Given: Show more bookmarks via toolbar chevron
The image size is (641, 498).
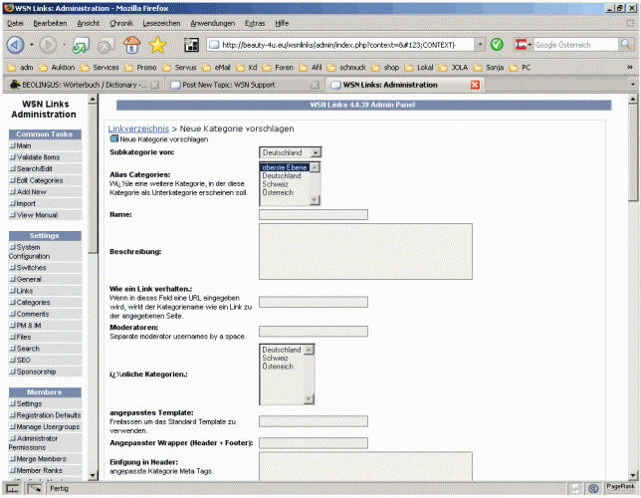Looking at the screenshot, I should point(630,67).
